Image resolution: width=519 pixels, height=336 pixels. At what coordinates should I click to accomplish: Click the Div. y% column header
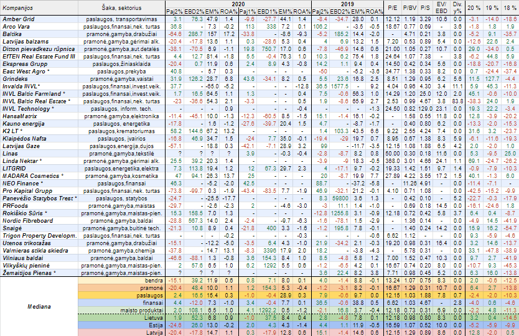(x=457, y=7)
